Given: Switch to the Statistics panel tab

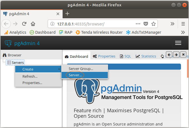Looking at the screenshot, I should 146,56.
